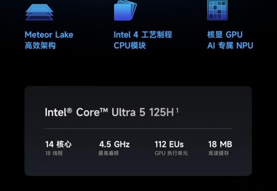Click the divider line under the processor name
277x191 pixels.
coord(138,128)
